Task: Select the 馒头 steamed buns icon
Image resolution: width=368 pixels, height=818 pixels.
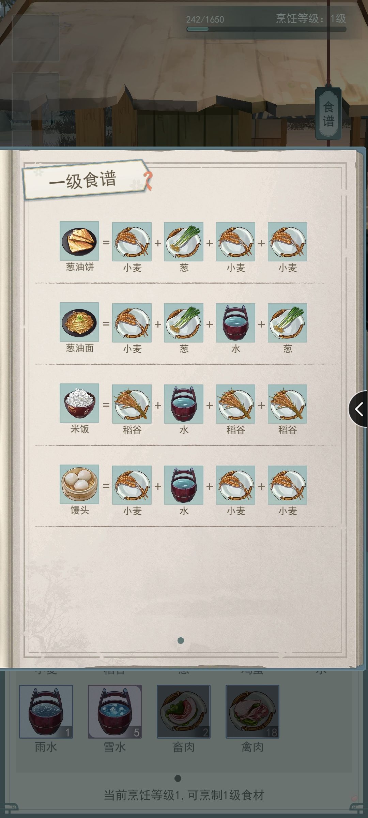Action: pyautogui.click(x=79, y=484)
